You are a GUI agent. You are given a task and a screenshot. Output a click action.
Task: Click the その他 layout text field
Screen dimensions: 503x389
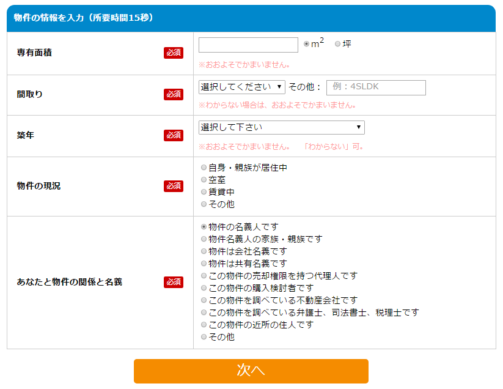(376, 87)
